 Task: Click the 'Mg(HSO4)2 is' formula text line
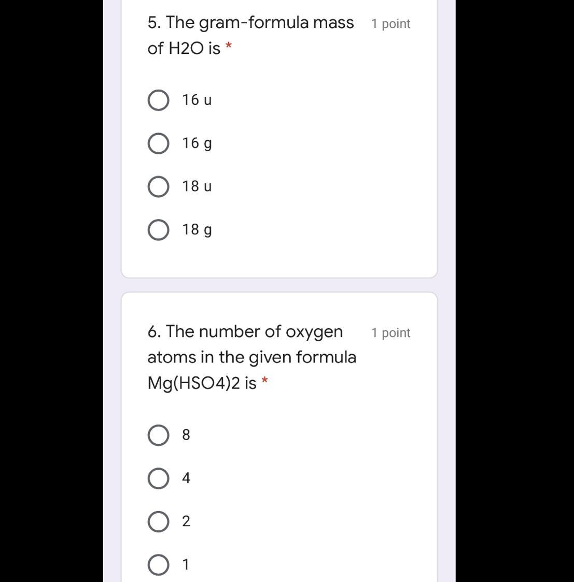click(202, 383)
